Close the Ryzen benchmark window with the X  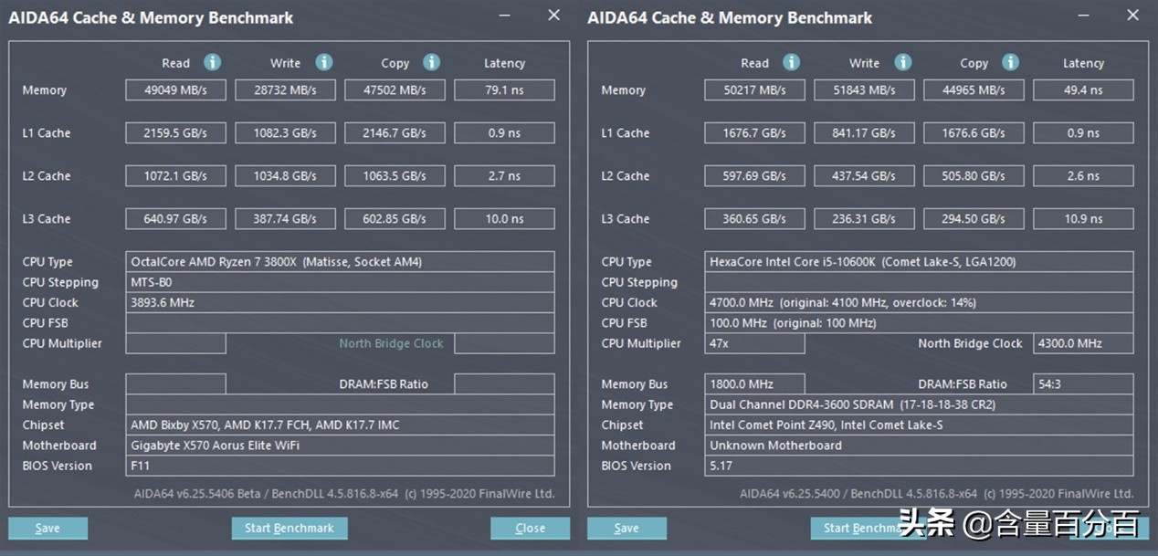click(553, 16)
